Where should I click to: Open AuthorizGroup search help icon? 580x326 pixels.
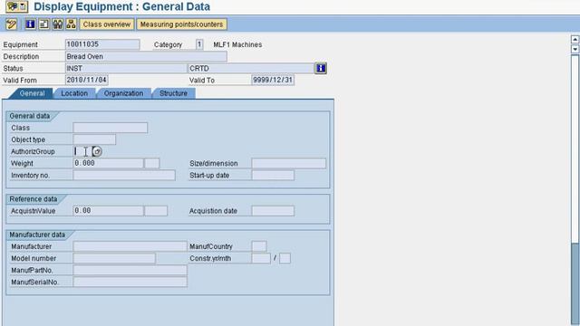click(97, 151)
